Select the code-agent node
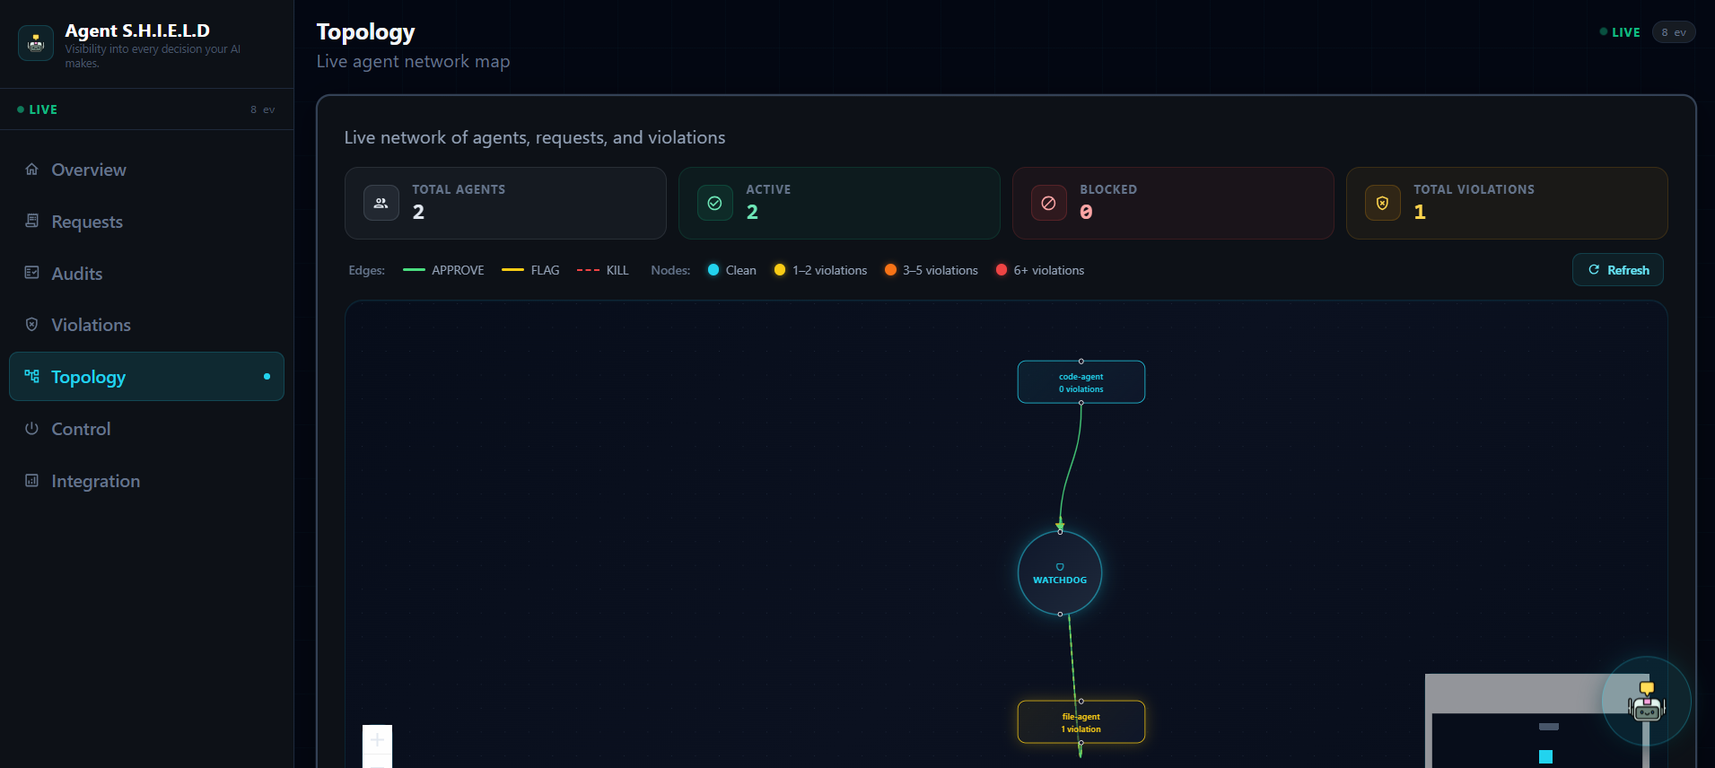Image resolution: width=1715 pixels, height=768 pixels. [x=1081, y=382]
